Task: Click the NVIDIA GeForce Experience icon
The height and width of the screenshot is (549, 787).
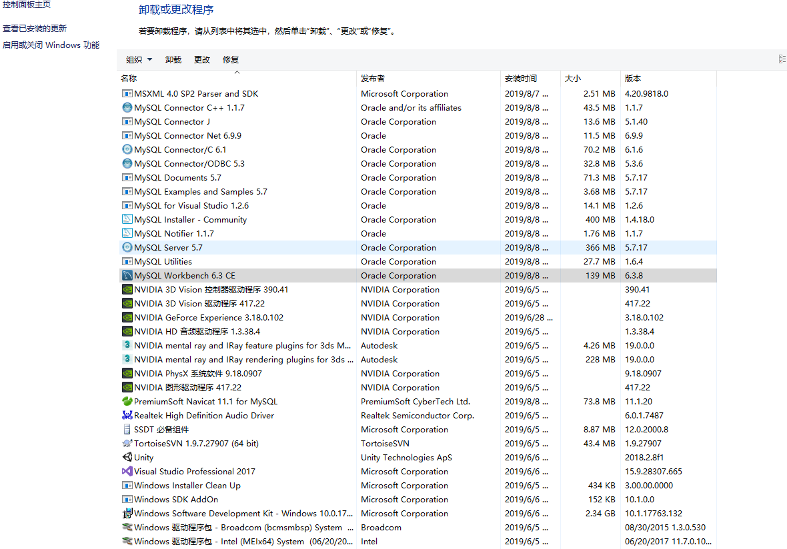Action: pos(127,317)
